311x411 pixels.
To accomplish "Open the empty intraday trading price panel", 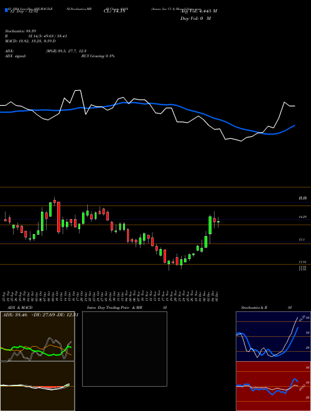I will click(124, 349).
